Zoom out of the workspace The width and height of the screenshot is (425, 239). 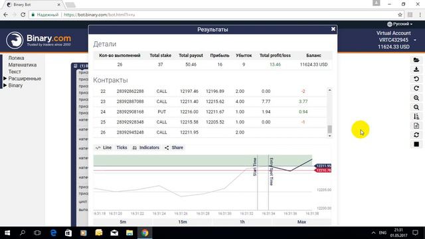pos(416,108)
